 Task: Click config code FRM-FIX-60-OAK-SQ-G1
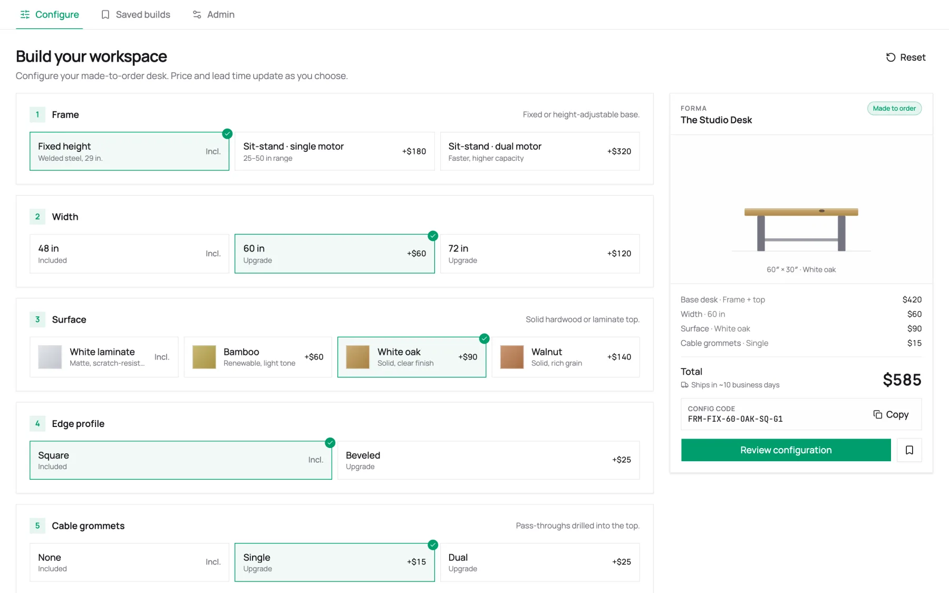point(735,419)
